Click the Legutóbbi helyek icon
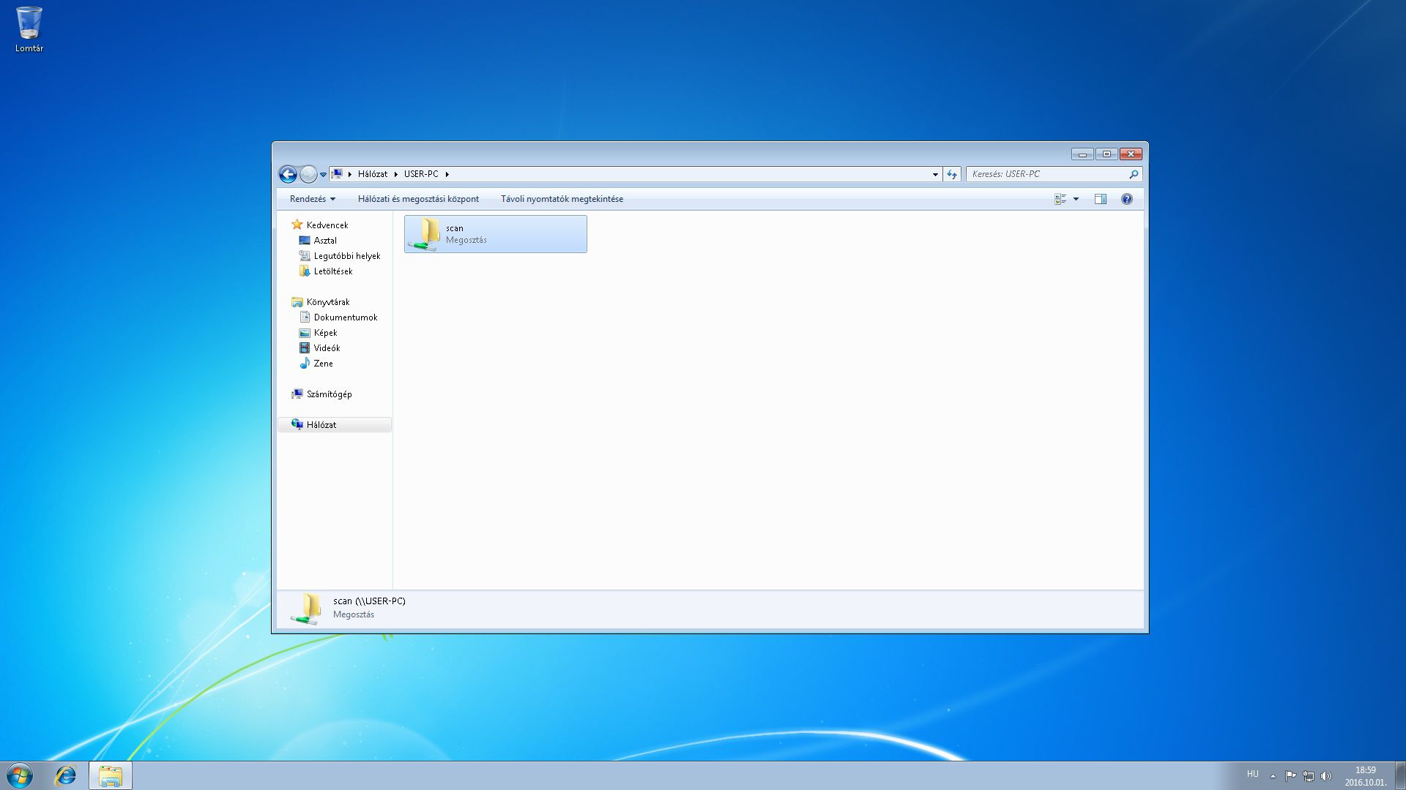Viewport: 1406px width, 790px height. pos(305,256)
